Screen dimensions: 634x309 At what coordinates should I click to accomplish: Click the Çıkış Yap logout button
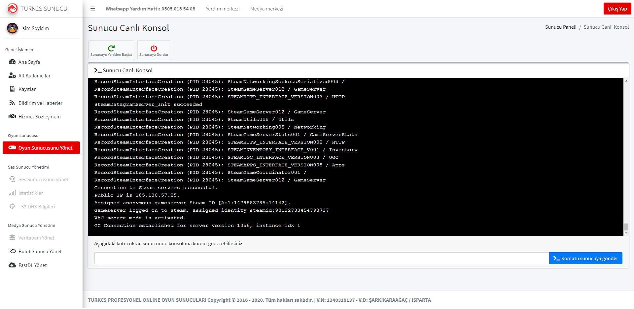pyautogui.click(x=617, y=9)
